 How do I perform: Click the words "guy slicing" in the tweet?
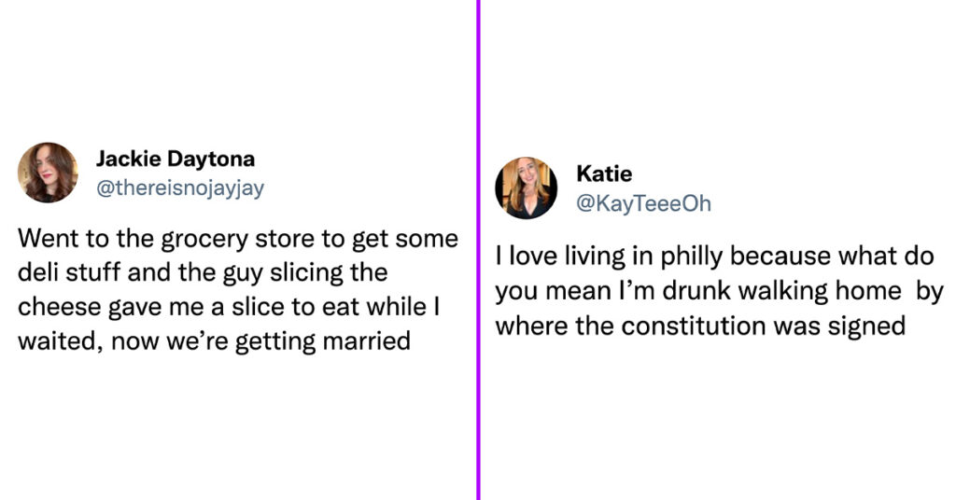(282, 272)
